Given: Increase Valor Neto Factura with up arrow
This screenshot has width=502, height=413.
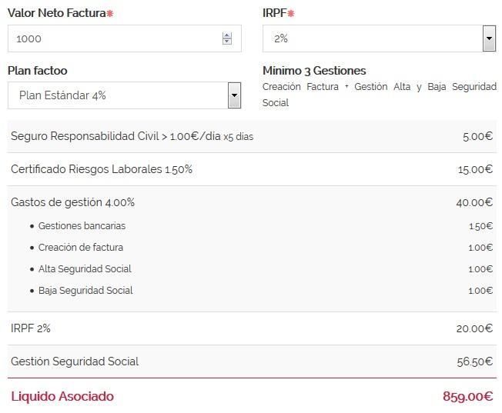Looking at the screenshot, I should pos(226,35).
